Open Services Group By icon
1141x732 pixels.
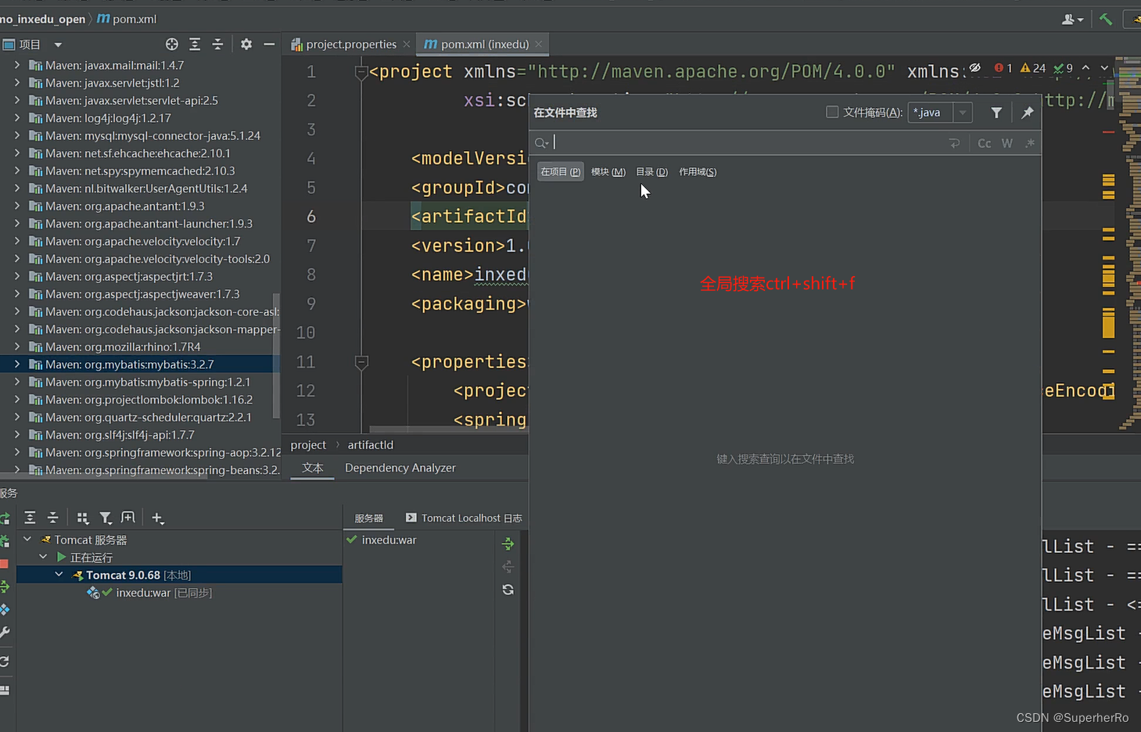coord(83,518)
